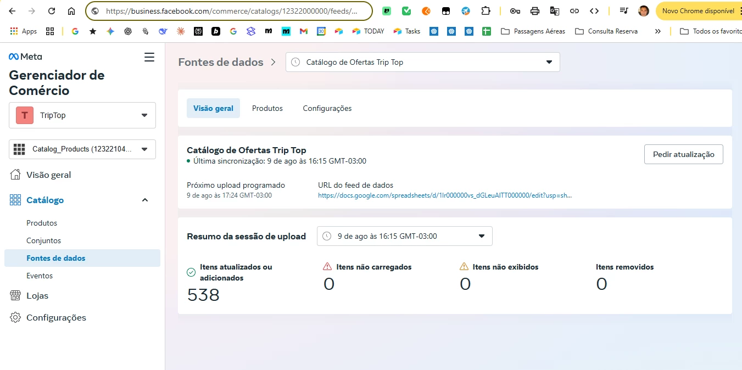Click the Itens não carregados label
Screen dimensions: 742x370
(x=374, y=267)
